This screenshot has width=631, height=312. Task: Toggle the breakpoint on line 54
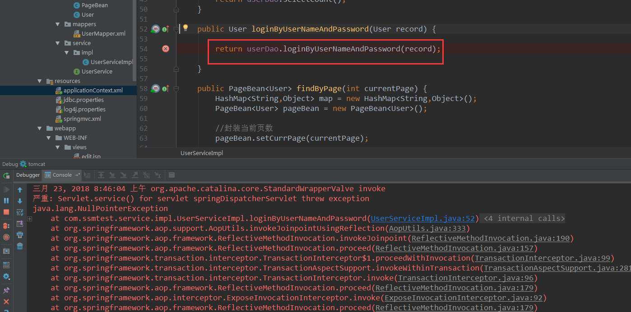(x=166, y=49)
